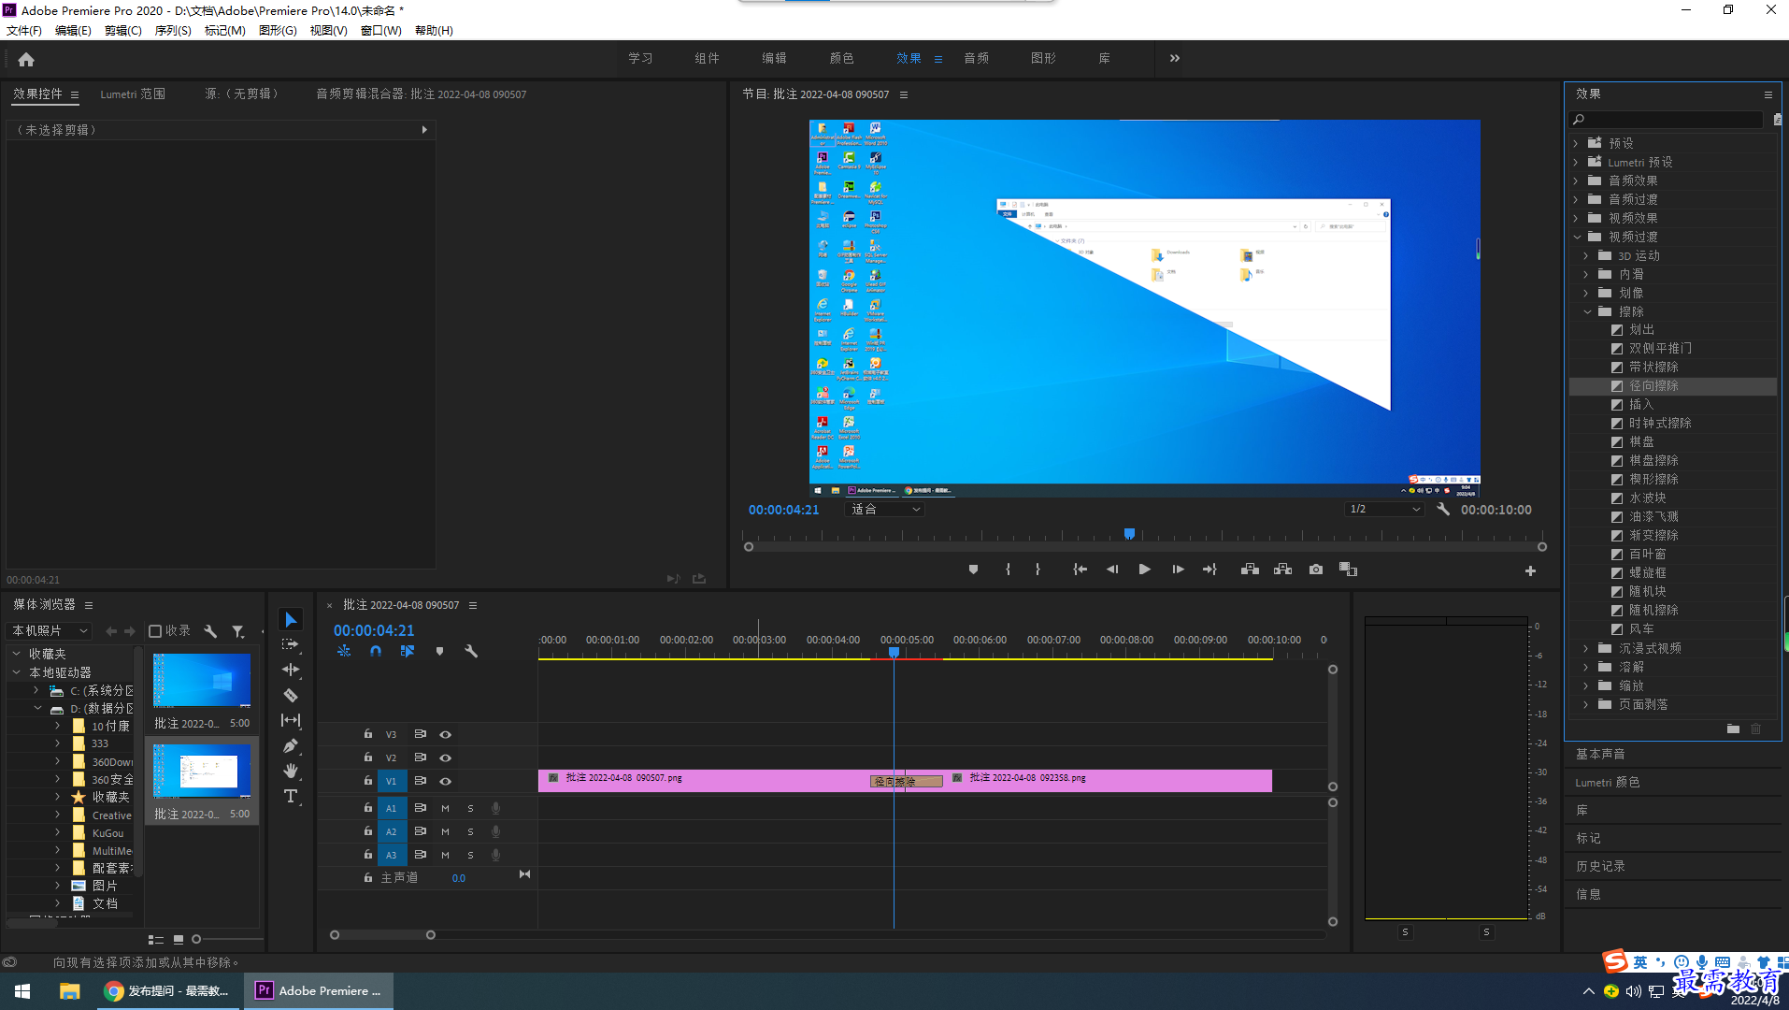The width and height of the screenshot is (1789, 1010).
Task: Expand the C: 系统分区 drive
Action: coord(36,690)
